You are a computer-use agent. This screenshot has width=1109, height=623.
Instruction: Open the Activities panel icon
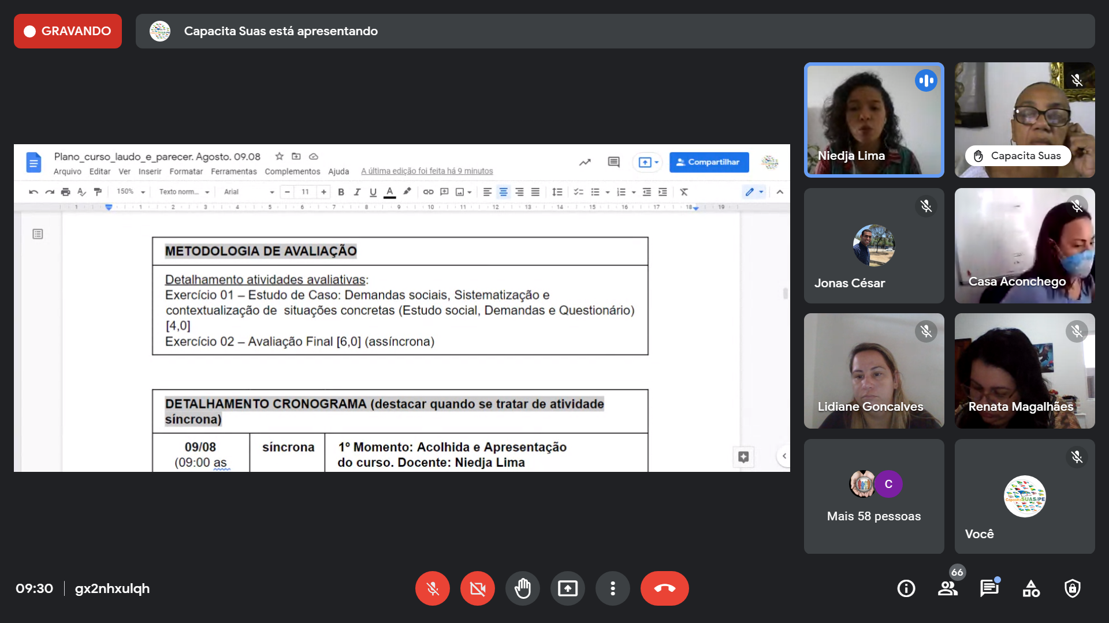tap(1031, 588)
